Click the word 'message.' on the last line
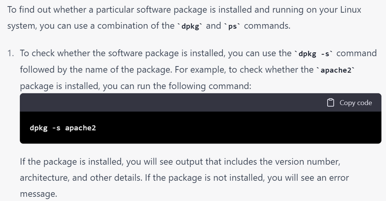The image size is (386, 201). pyautogui.click(x=39, y=194)
